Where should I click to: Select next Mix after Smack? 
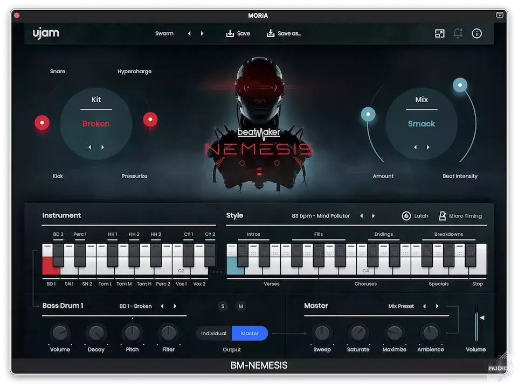pyautogui.click(x=428, y=147)
